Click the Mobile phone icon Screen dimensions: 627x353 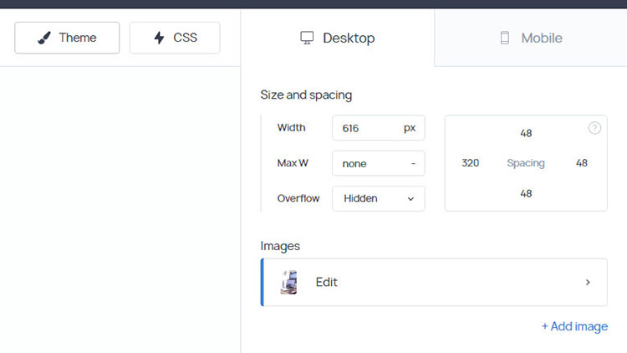pyautogui.click(x=504, y=38)
